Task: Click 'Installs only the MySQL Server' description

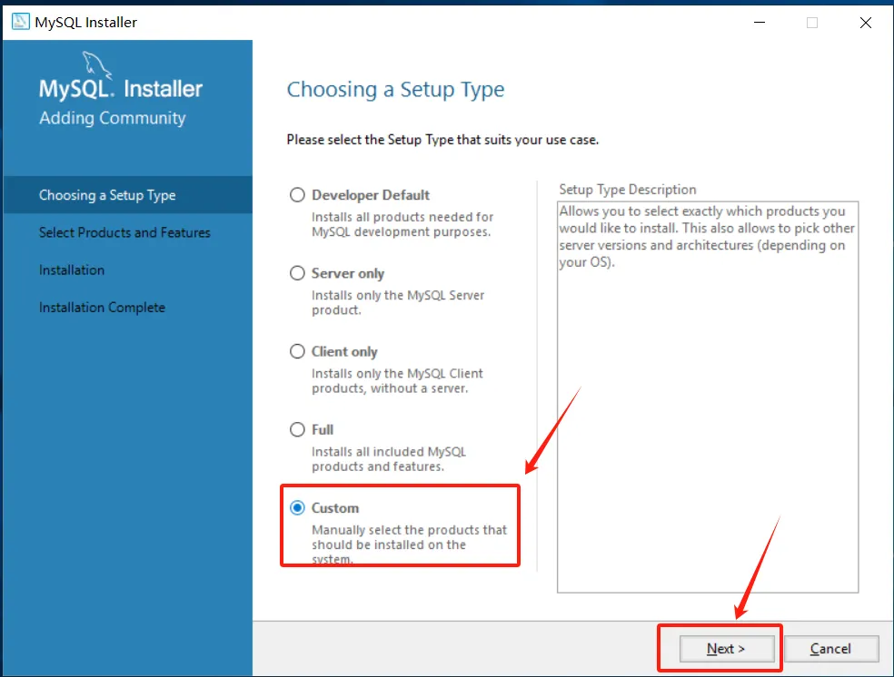Action: pos(398,302)
